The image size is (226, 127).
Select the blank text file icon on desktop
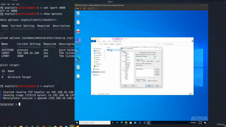tap(78, 23)
